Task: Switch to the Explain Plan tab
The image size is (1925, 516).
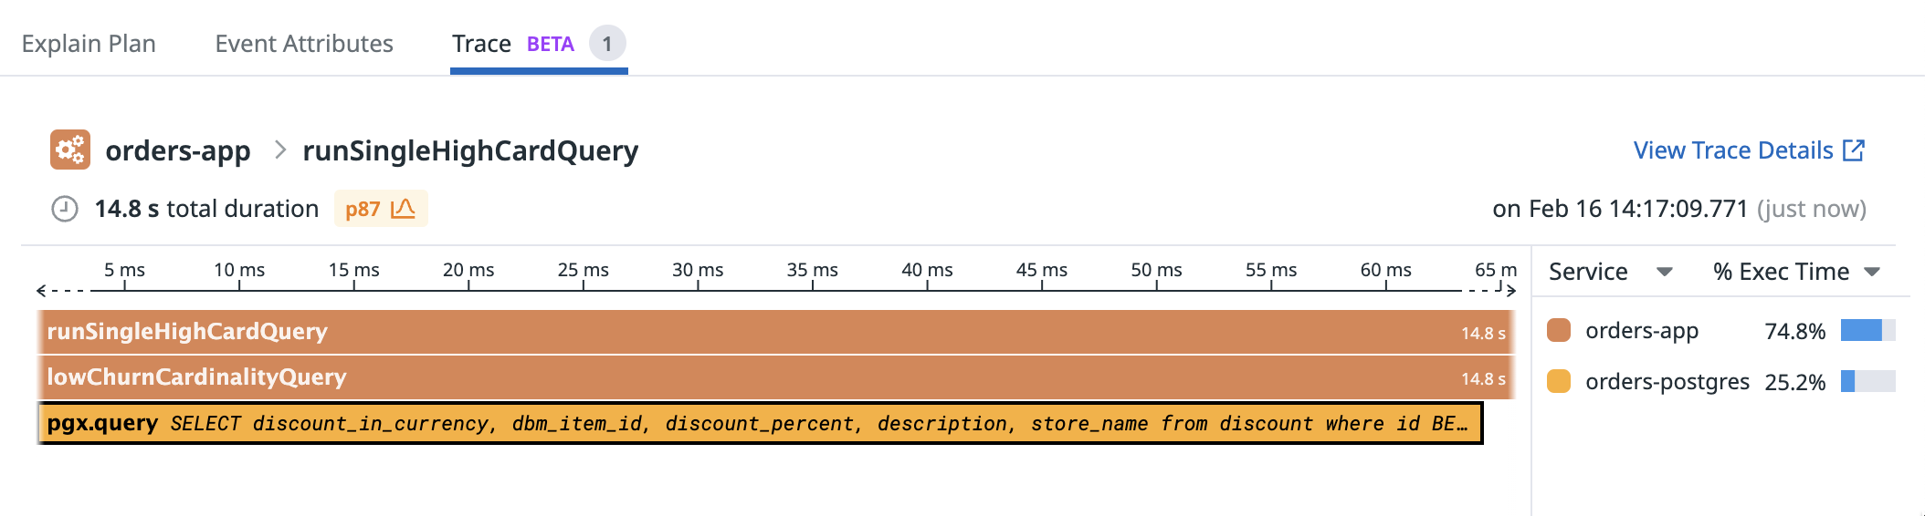Action: [x=89, y=44]
